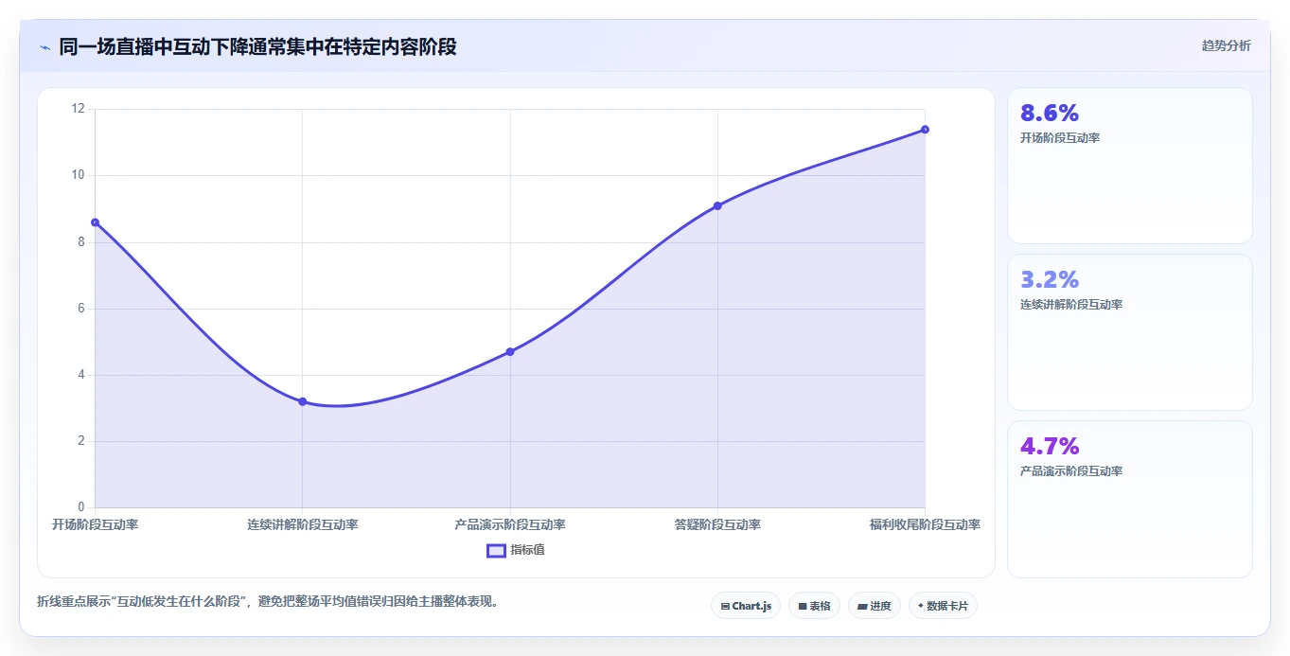Click the title 同一场直播中互动下降通常集中在特定内容阶段
1290x656 pixels.
pos(257,46)
